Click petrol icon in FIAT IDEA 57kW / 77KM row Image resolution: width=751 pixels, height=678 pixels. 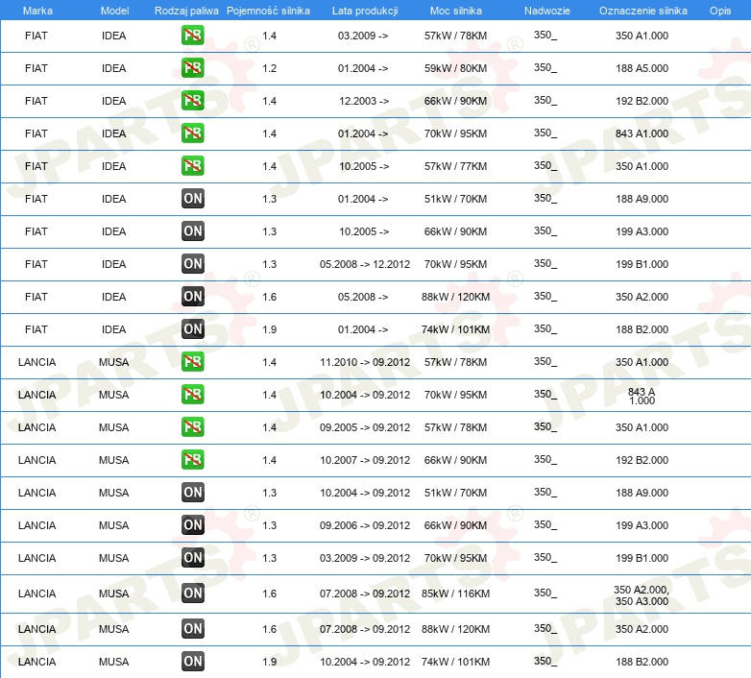[192, 166]
